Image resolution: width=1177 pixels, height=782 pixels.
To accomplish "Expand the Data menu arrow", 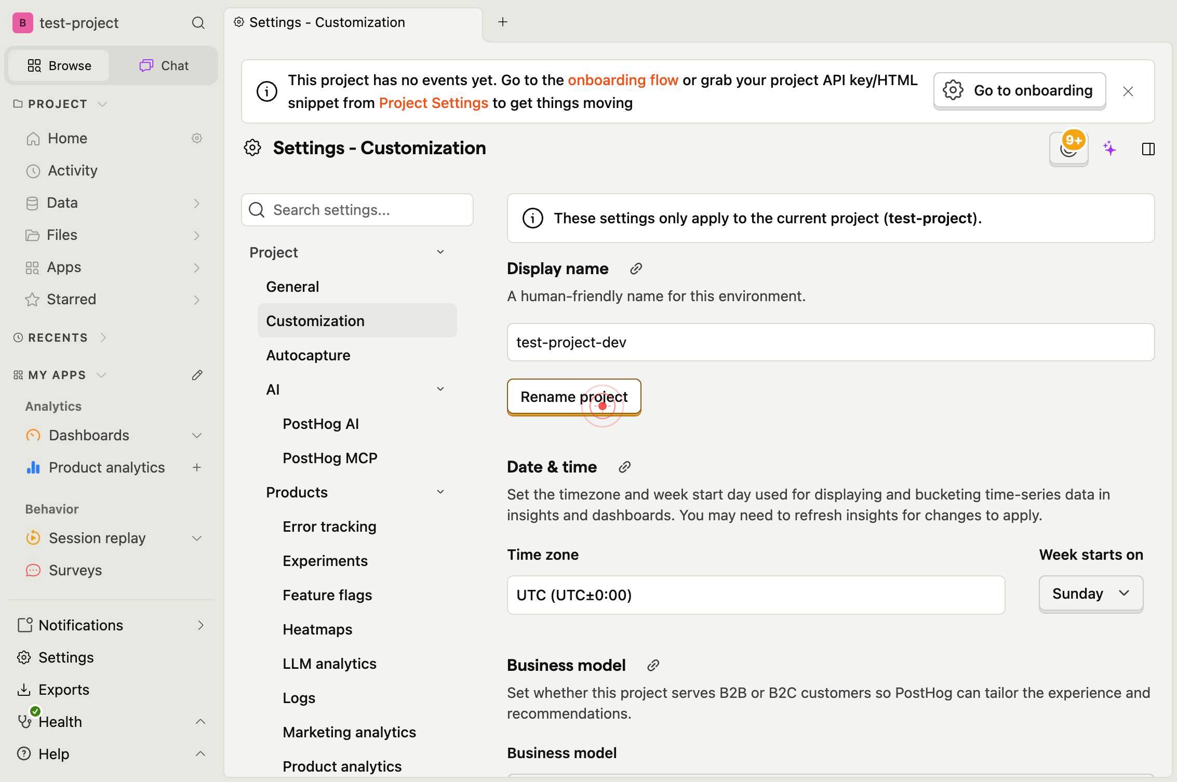I will [196, 203].
